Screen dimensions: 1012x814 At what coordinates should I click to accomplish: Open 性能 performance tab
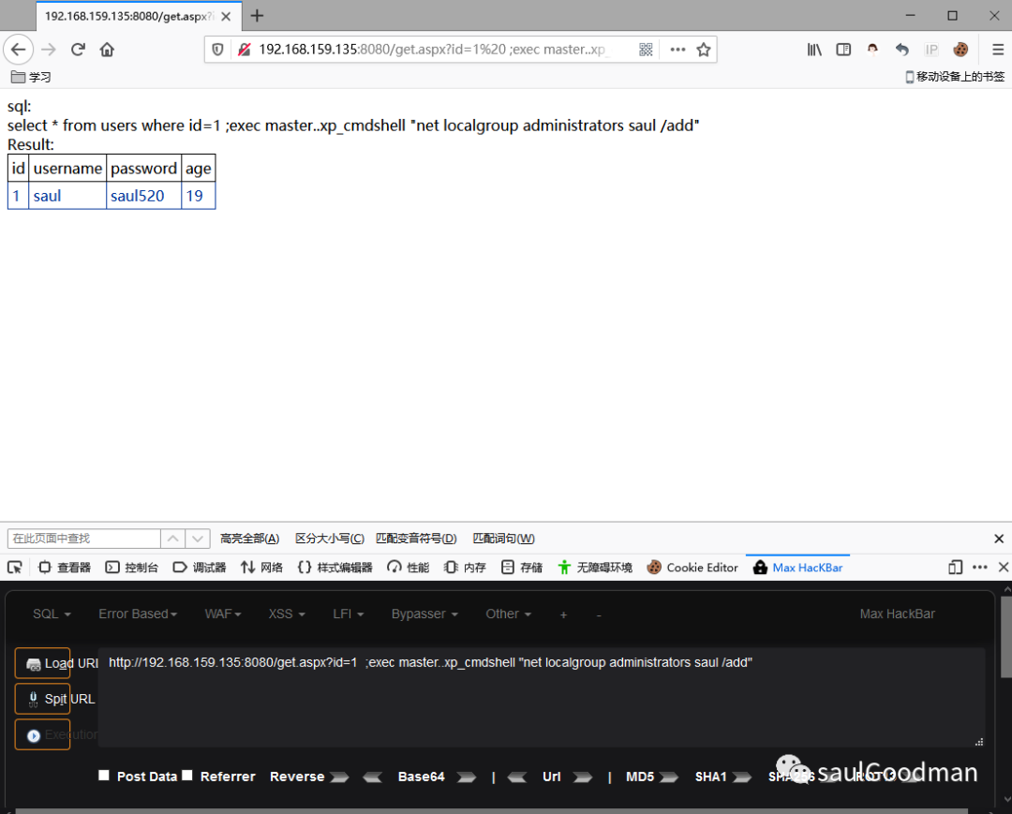click(408, 568)
